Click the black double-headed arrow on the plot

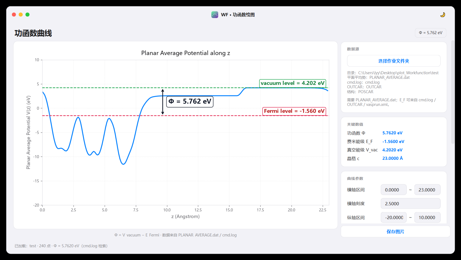pos(163,102)
